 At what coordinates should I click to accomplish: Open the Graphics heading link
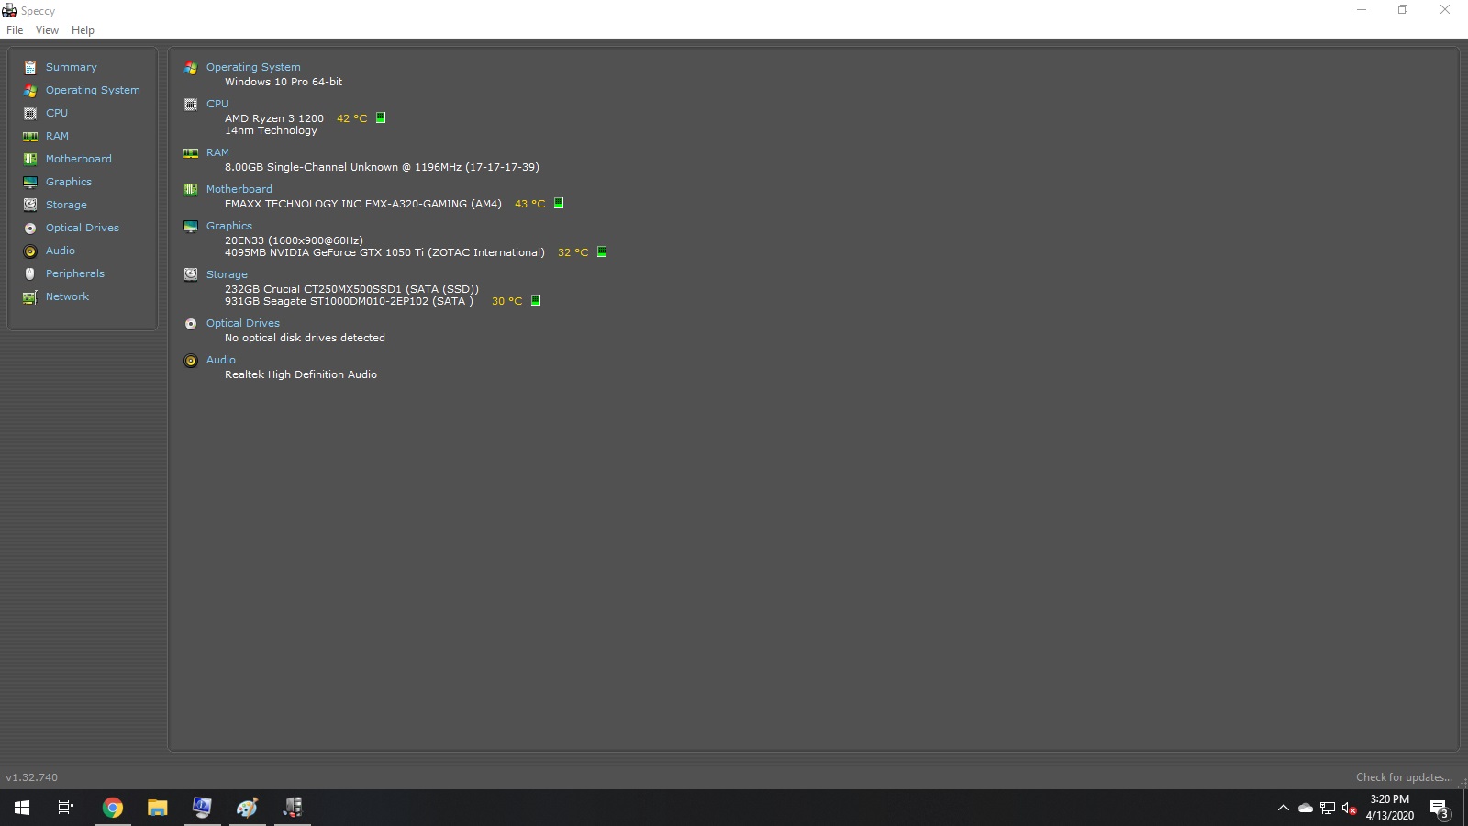(x=229, y=226)
